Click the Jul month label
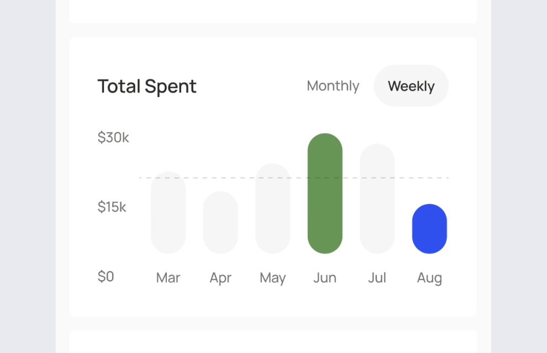This screenshot has height=353, width=547. pos(377,277)
